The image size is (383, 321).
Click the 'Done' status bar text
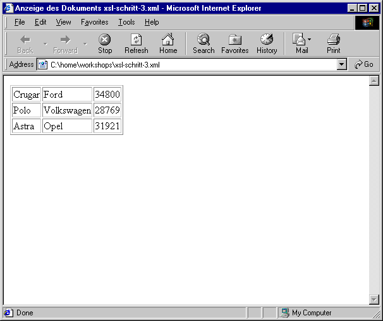25,313
